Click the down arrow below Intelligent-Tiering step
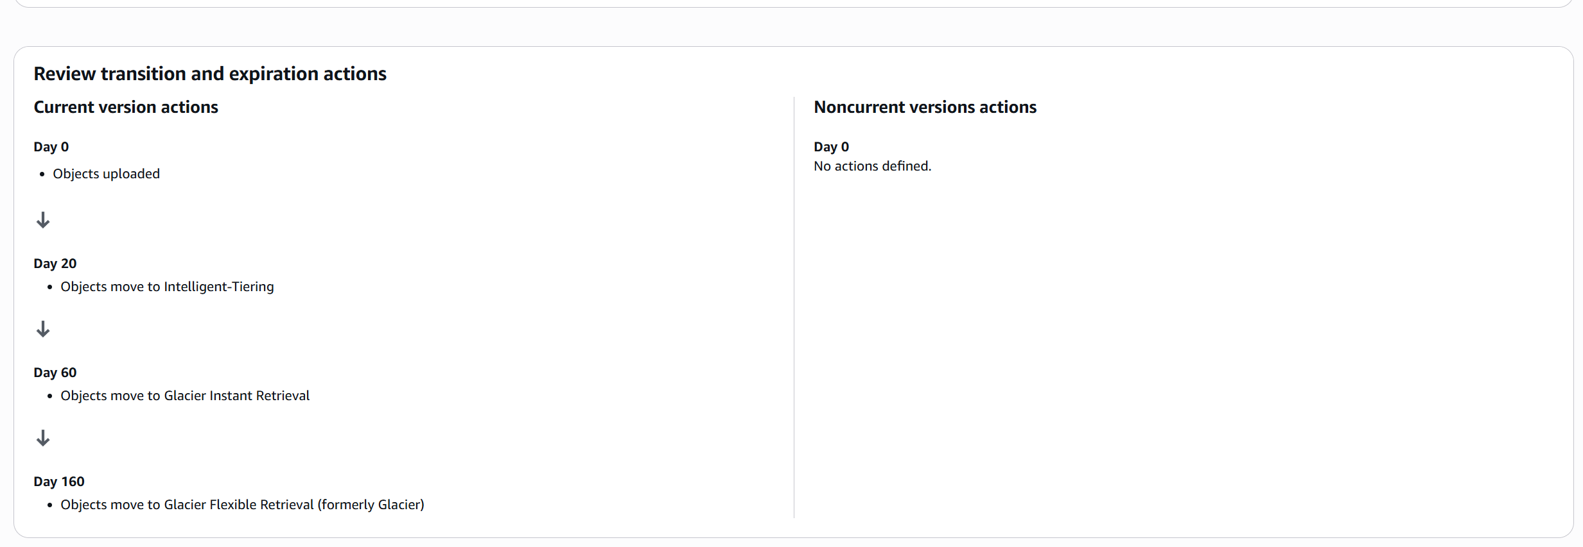This screenshot has height=547, width=1583. click(x=43, y=330)
